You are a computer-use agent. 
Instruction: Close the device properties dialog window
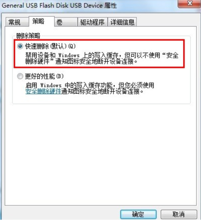(189, 4)
